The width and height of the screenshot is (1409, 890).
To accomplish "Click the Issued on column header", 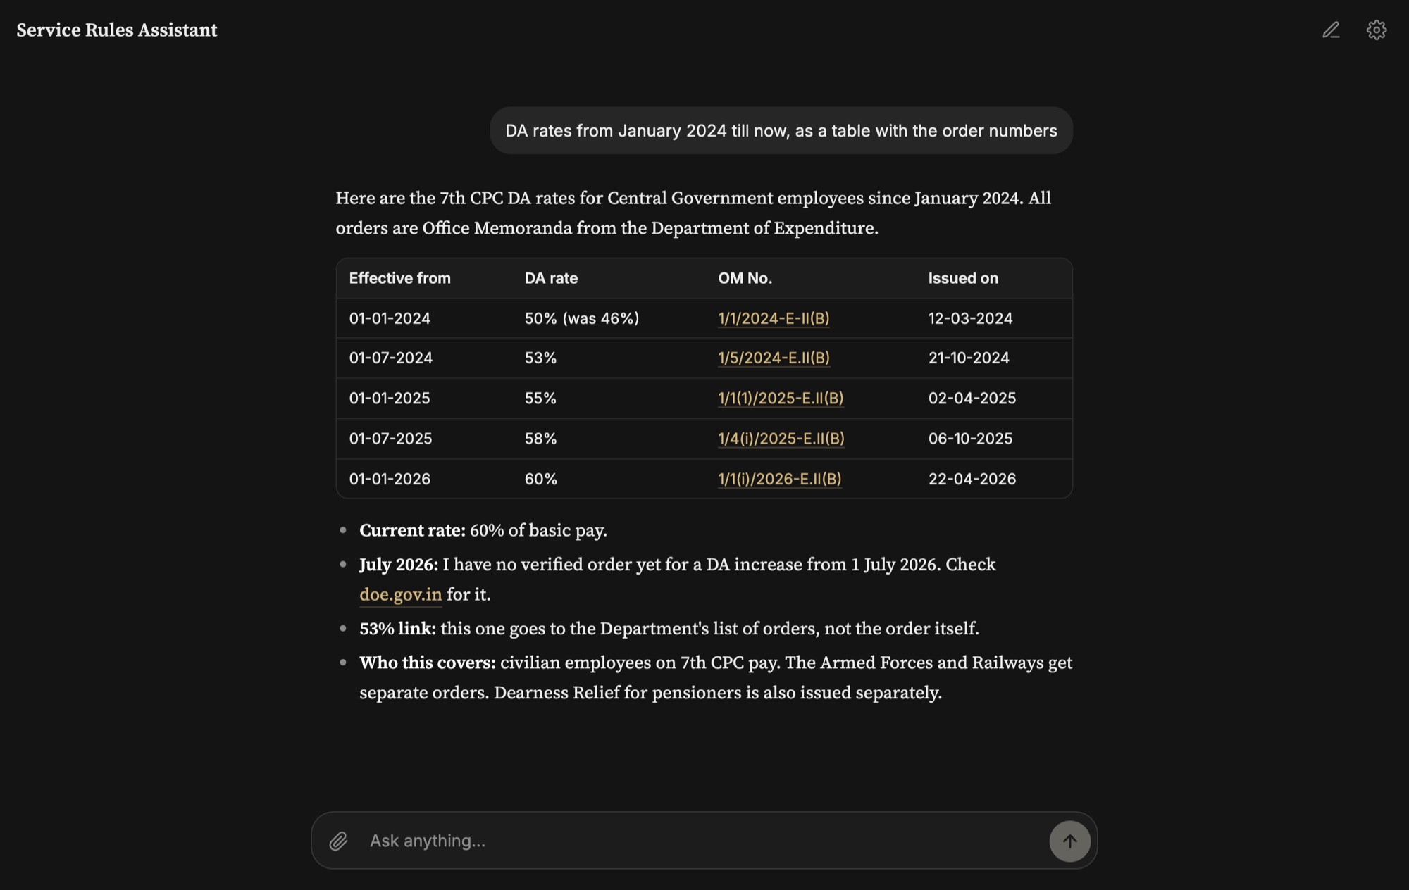I will (963, 278).
